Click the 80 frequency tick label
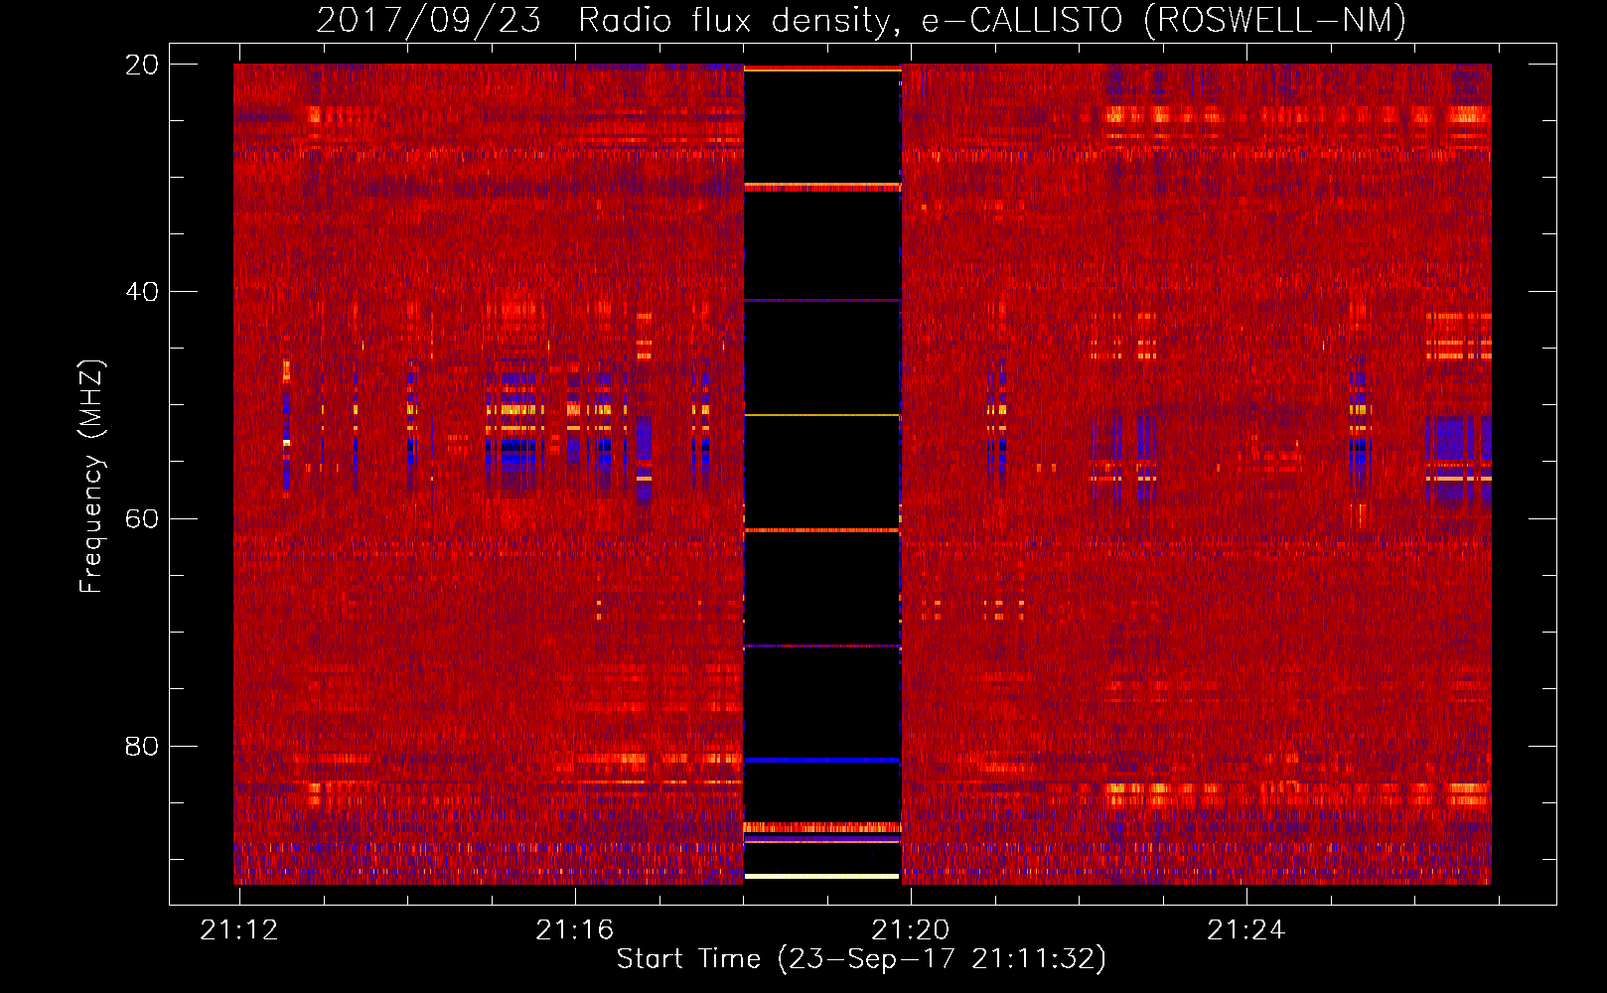This screenshot has height=993, width=1607. [x=142, y=747]
